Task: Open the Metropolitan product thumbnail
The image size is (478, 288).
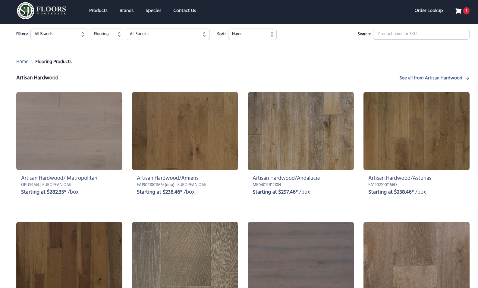Action: click(x=69, y=131)
